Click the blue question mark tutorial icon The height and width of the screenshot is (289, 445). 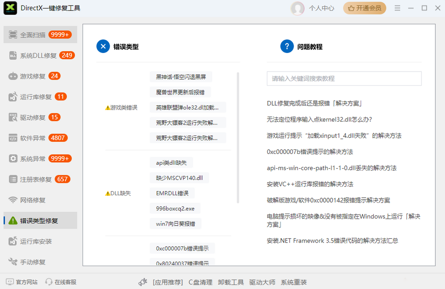tap(287, 46)
